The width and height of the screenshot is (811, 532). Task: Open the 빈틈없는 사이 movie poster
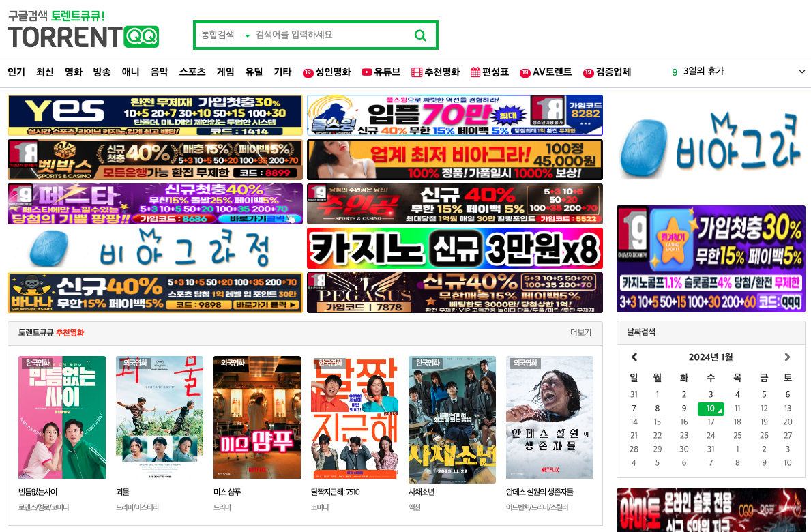[x=62, y=417]
